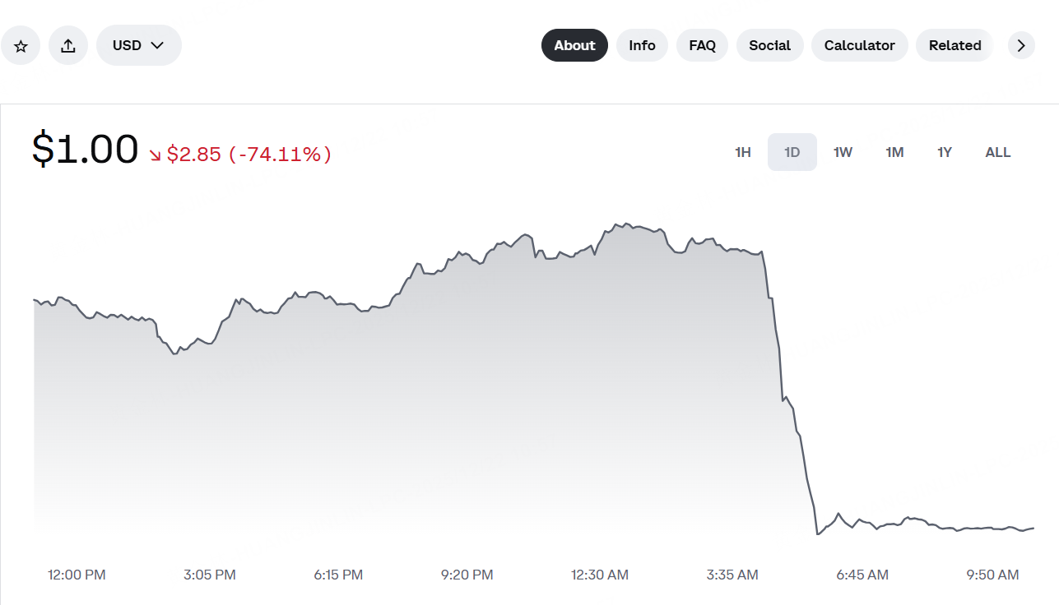Go to the Social tab
1059x605 pixels.
tap(769, 45)
